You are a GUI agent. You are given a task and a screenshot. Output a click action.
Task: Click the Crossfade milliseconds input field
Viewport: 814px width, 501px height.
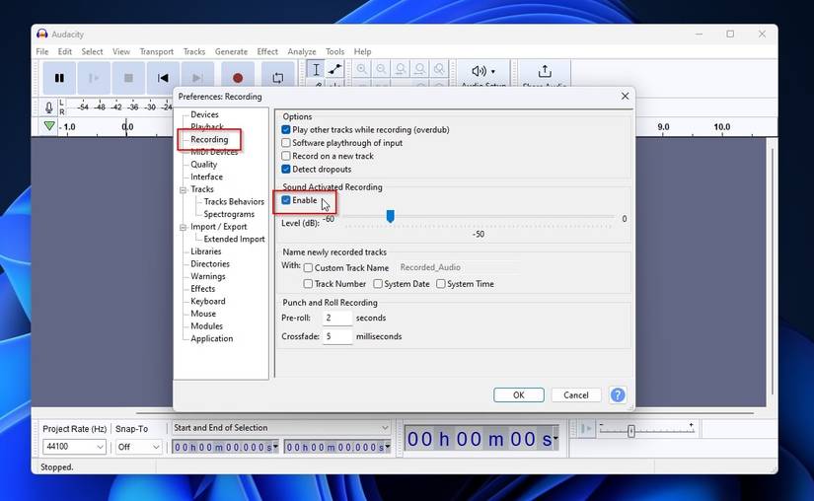[337, 336]
